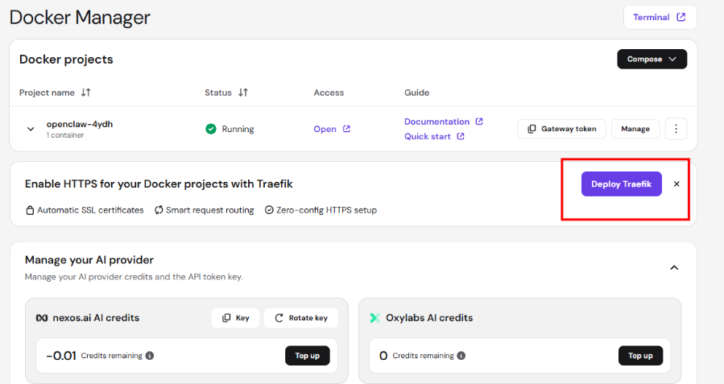
Task: Sort projects using the Status arrows
Action: pos(243,93)
